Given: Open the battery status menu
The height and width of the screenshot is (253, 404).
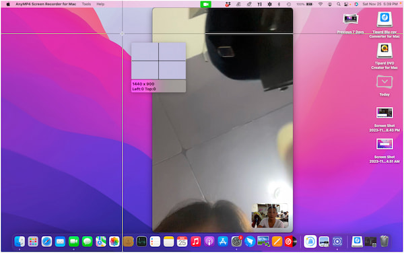Looking at the screenshot, I should (x=310, y=4).
